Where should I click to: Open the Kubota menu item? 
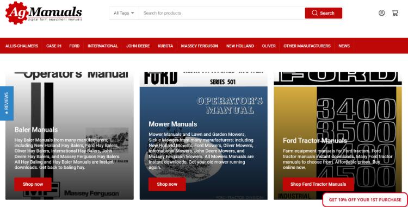coord(165,46)
